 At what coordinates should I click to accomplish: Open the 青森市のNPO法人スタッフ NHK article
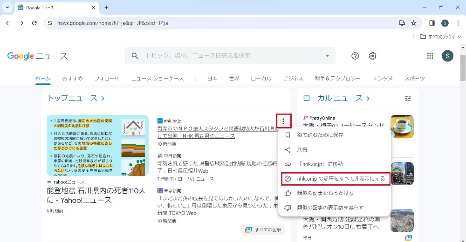(217, 132)
